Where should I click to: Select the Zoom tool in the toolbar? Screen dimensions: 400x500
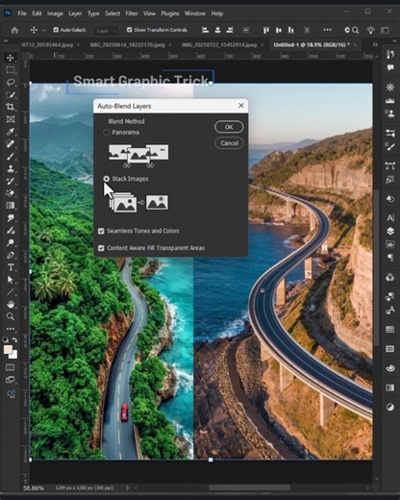pyautogui.click(x=11, y=316)
